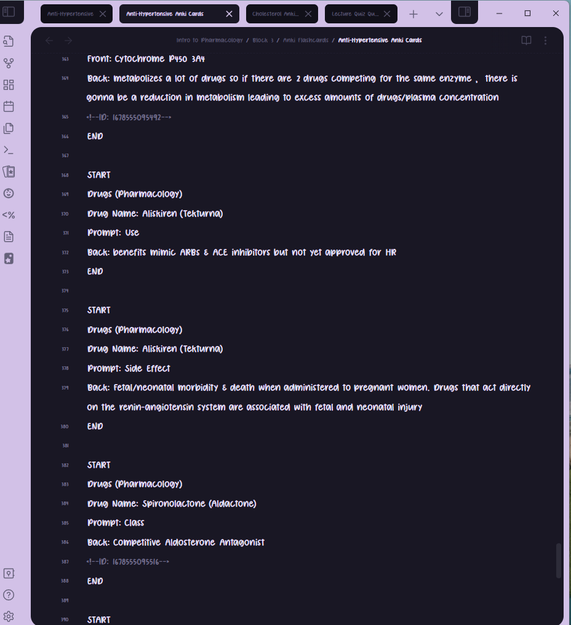Screen dimensions: 571x625
Task: Open the terminal icon in the sidebar
Action: click(x=9, y=149)
